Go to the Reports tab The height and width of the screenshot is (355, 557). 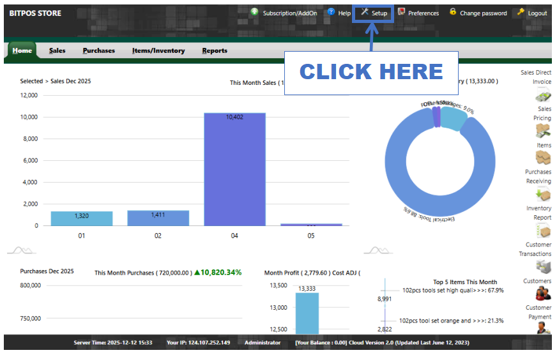(x=215, y=51)
